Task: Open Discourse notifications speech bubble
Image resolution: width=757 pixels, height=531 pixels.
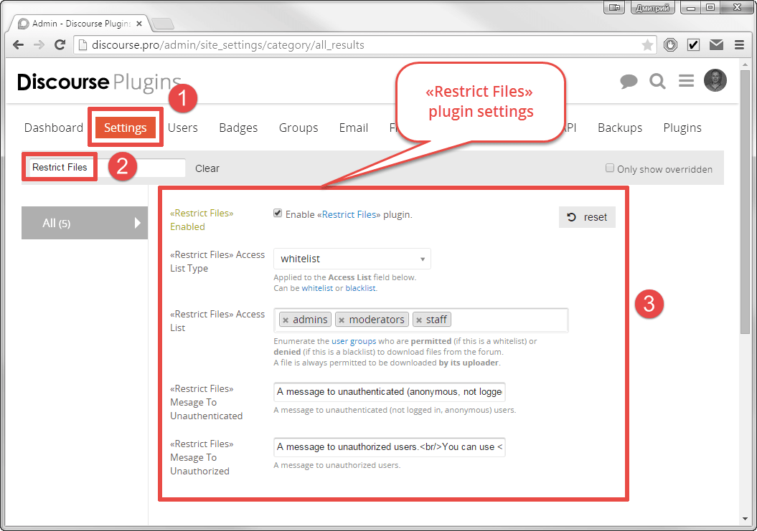Action: point(629,81)
